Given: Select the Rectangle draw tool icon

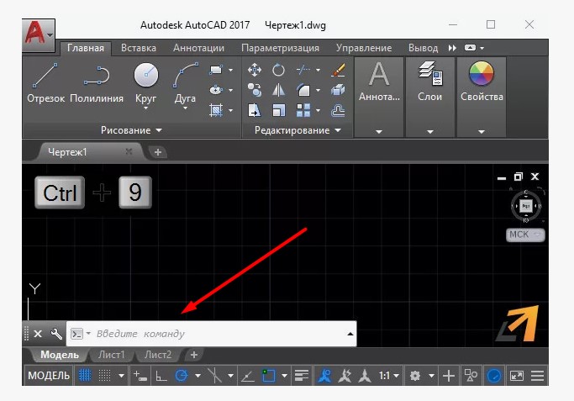Looking at the screenshot, I should [216, 70].
